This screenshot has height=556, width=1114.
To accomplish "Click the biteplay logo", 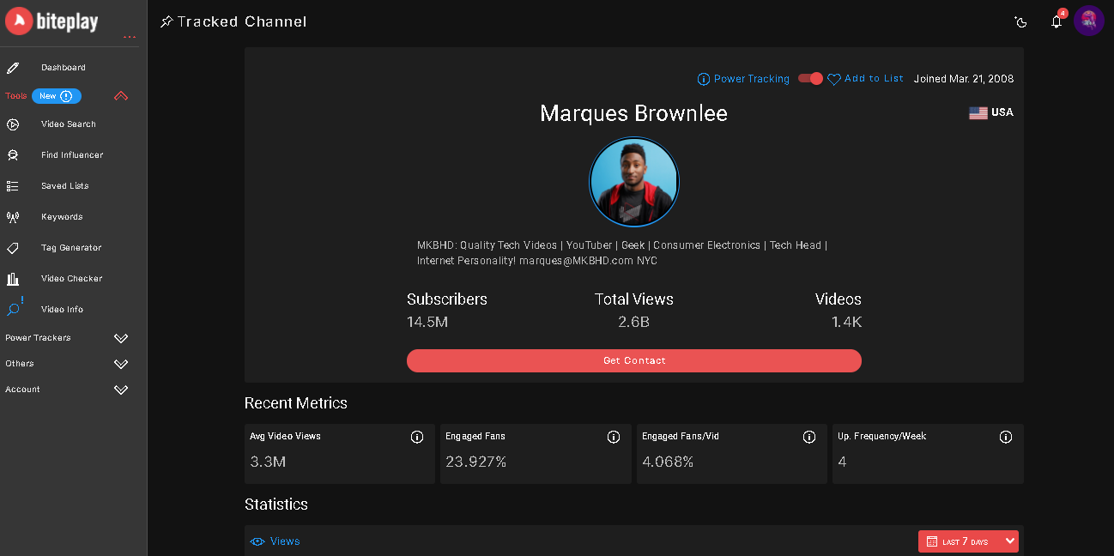I will (x=51, y=21).
